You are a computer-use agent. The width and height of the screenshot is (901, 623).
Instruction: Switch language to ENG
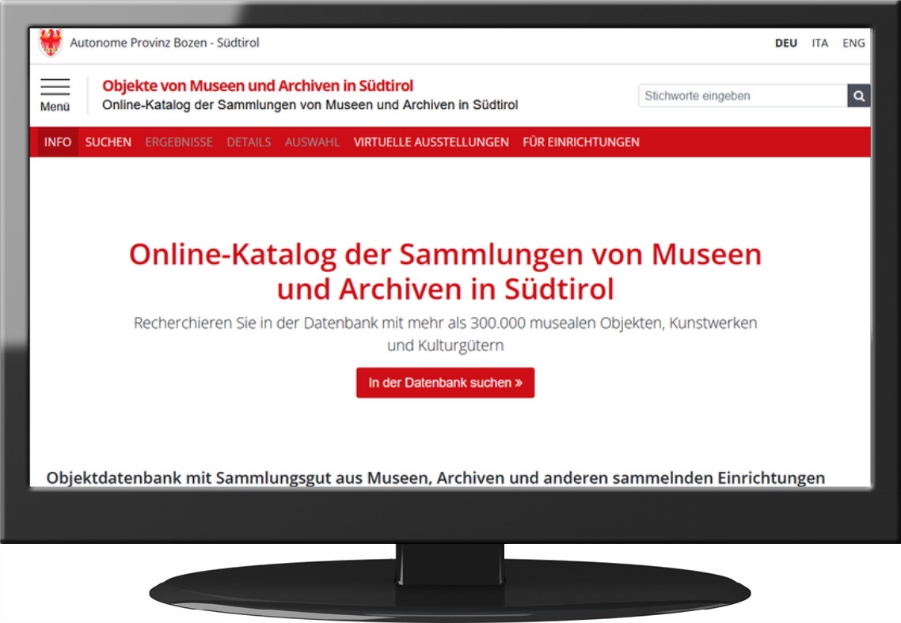tap(853, 43)
